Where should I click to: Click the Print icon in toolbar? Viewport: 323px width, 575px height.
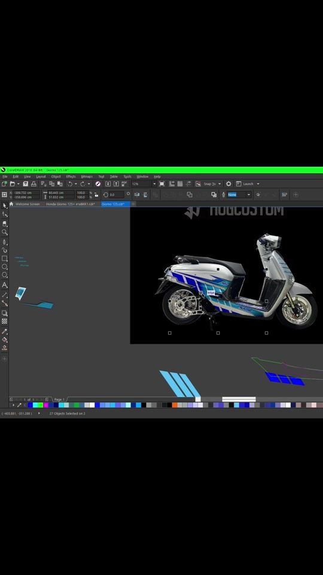click(x=33, y=184)
